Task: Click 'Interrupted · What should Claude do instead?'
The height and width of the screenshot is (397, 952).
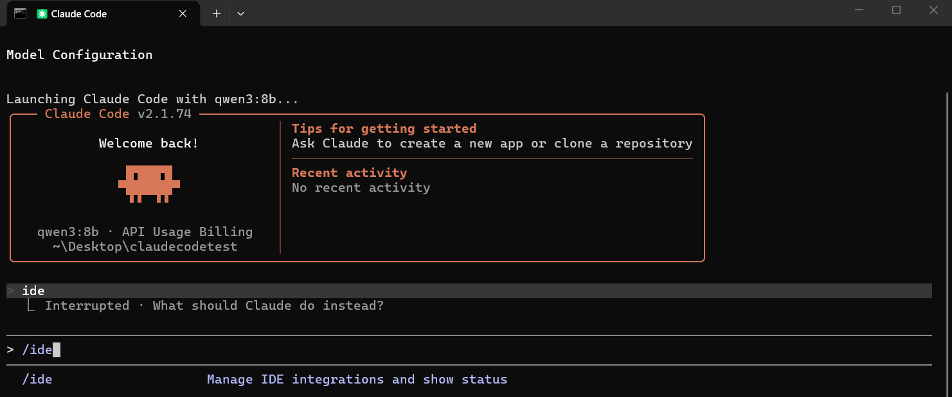Action: click(x=214, y=305)
